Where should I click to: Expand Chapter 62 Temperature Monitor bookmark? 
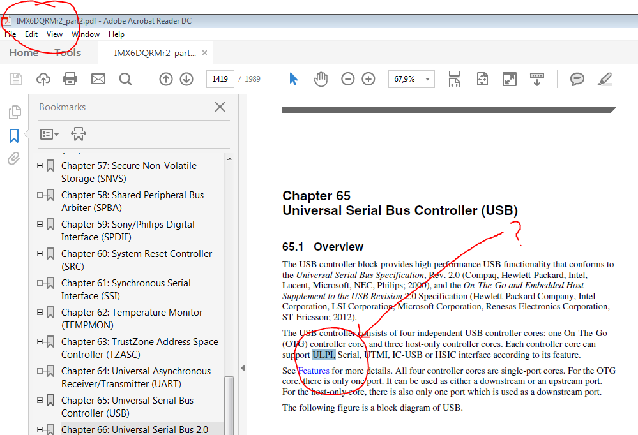[40, 313]
